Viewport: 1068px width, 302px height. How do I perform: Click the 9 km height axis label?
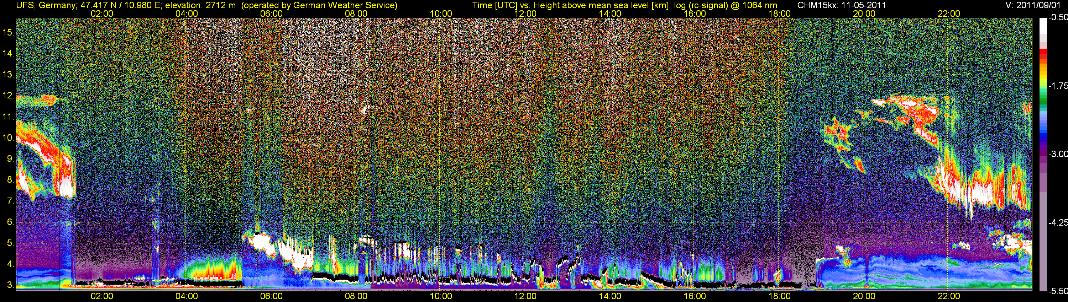point(10,159)
